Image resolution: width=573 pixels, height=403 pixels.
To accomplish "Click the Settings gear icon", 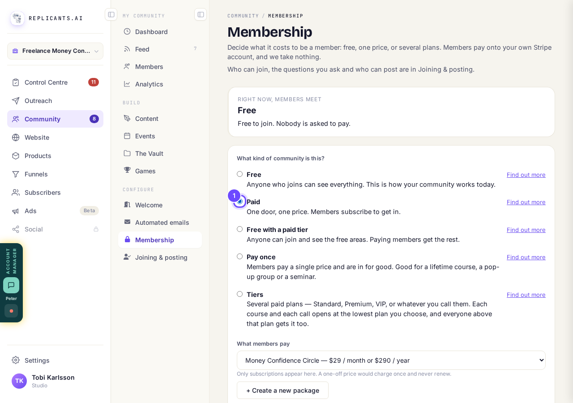I will pos(16,360).
